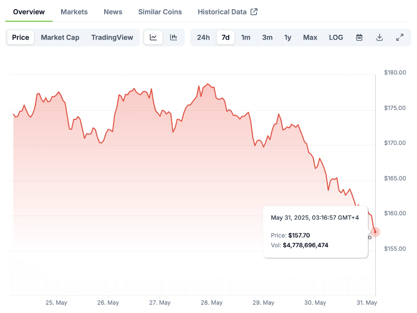Open Historical Data external link icon

(x=254, y=11)
